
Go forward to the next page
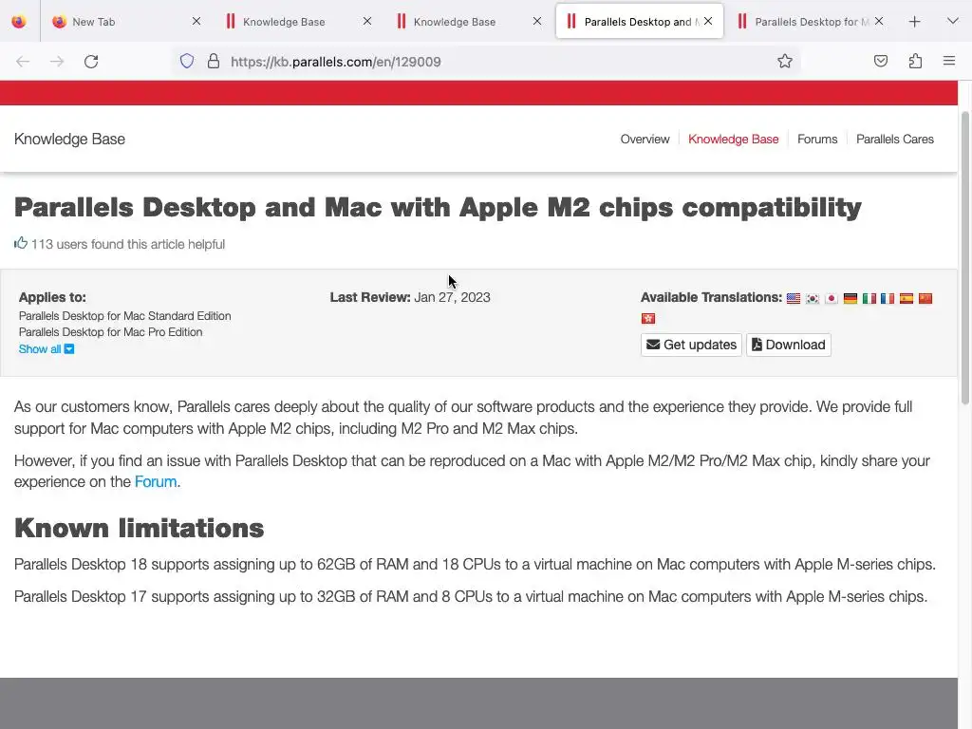(57, 62)
